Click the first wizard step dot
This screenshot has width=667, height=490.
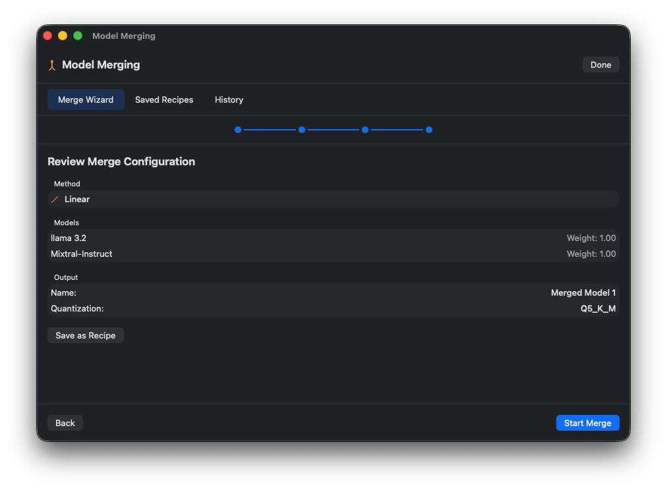point(238,130)
